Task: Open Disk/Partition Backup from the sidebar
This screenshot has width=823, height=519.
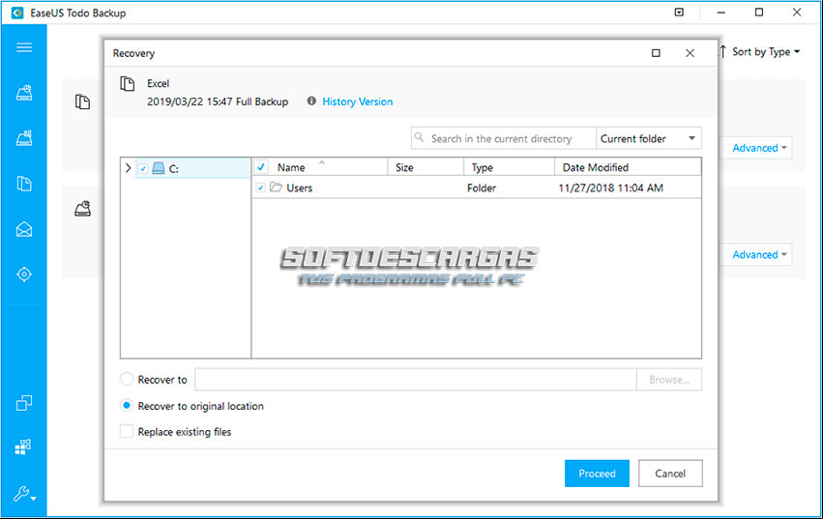Action: (24, 93)
